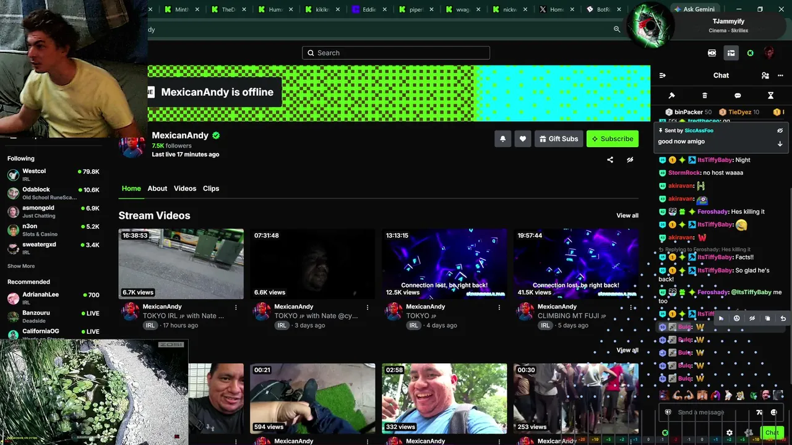The width and height of the screenshot is (792, 445).
Task: Open the chat more-options ellipsis menu
Action: click(x=780, y=75)
